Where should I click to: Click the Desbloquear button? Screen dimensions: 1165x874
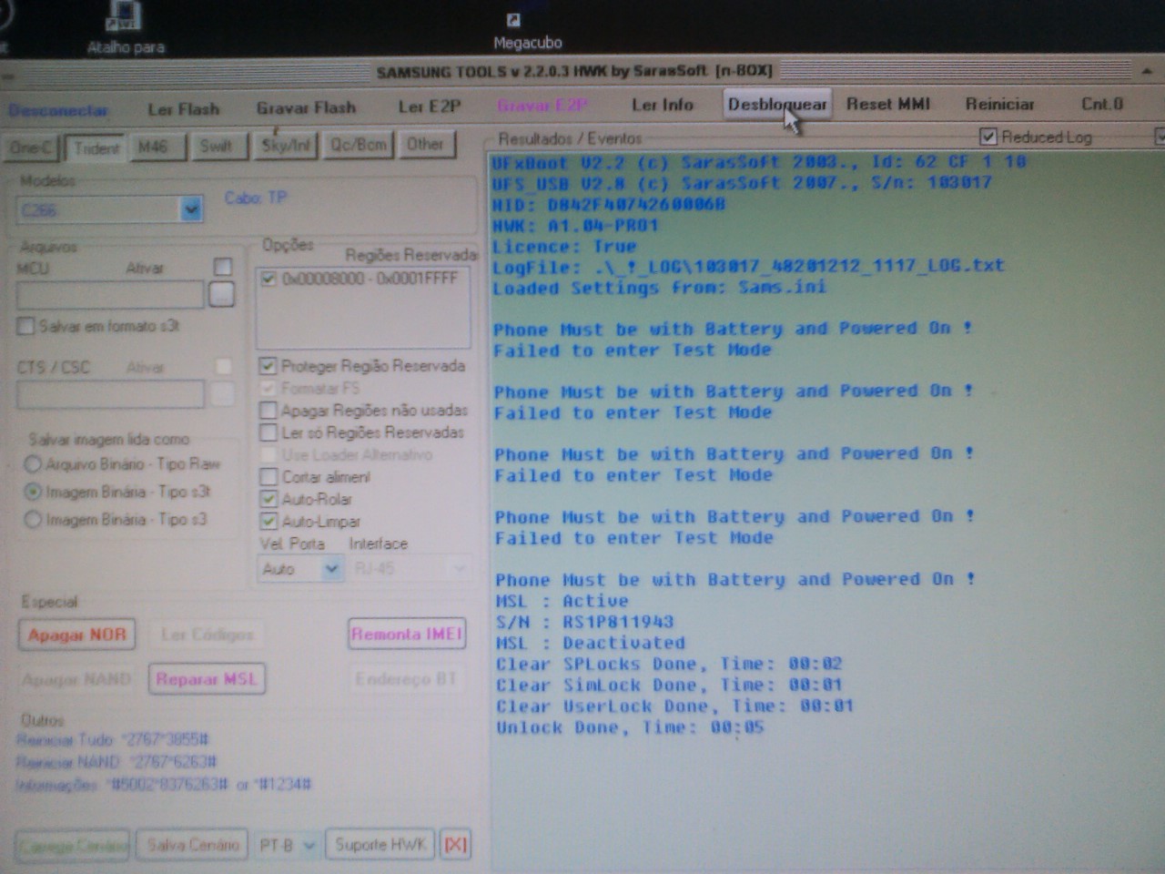pos(777,105)
